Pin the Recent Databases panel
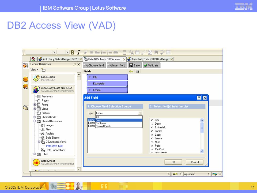 click(x=75, y=64)
